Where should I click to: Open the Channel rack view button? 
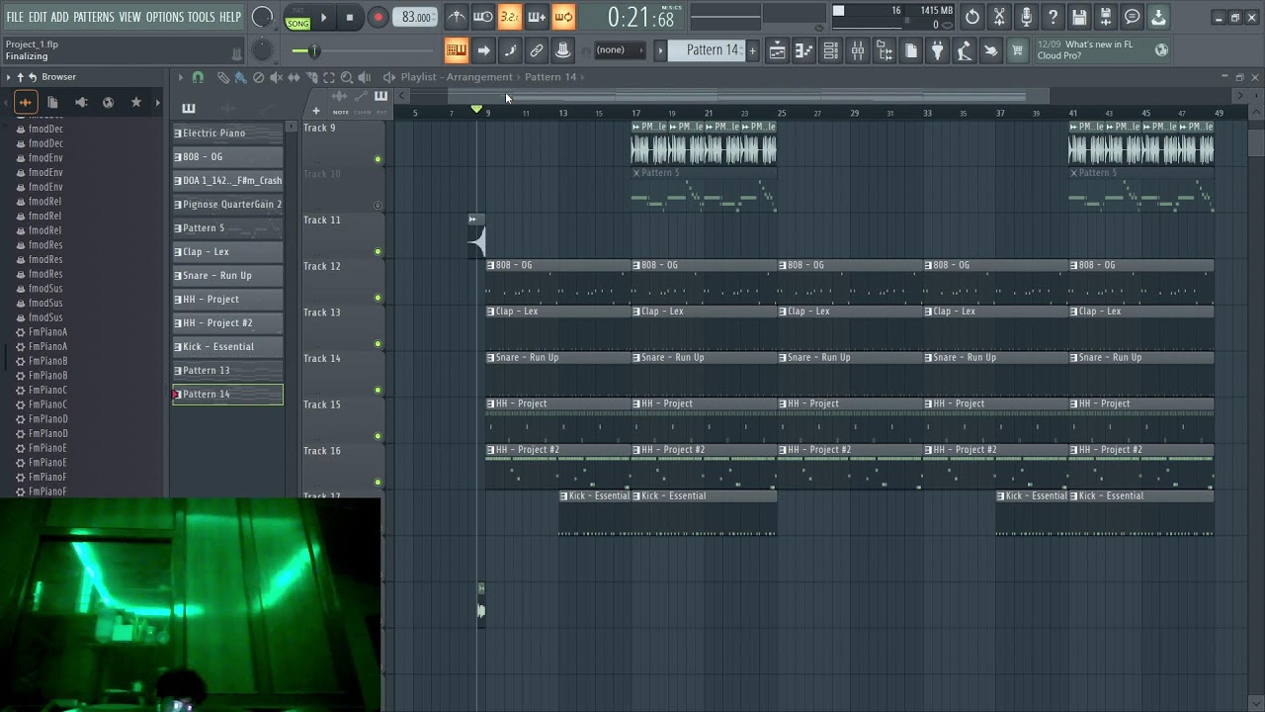click(x=831, y=50)
